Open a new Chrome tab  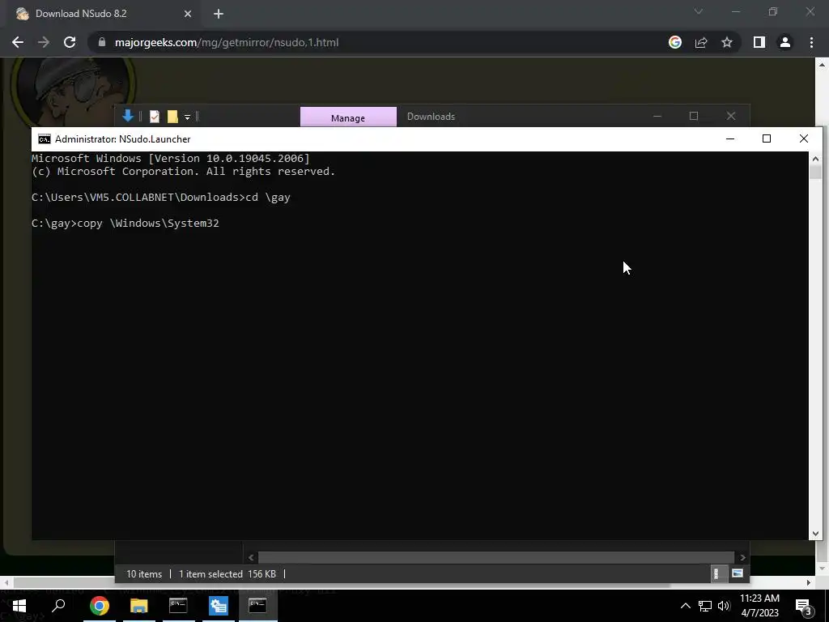coord(219,14)
